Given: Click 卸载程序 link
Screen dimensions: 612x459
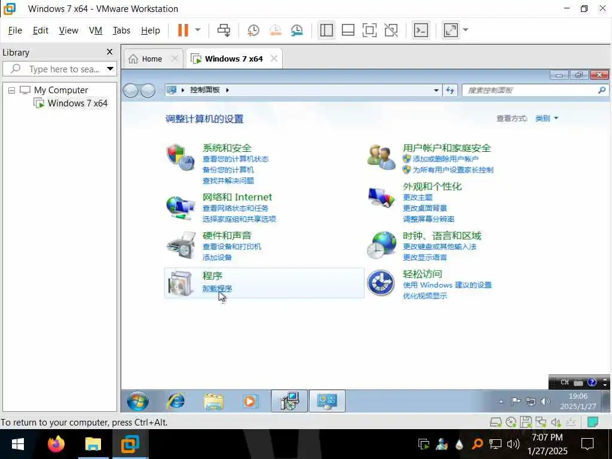Looking at the screenshot, I should (217, 289).
